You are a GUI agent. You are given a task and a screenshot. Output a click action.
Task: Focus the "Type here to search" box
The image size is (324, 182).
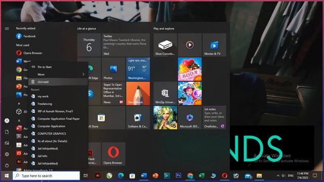tap(46, 175)
